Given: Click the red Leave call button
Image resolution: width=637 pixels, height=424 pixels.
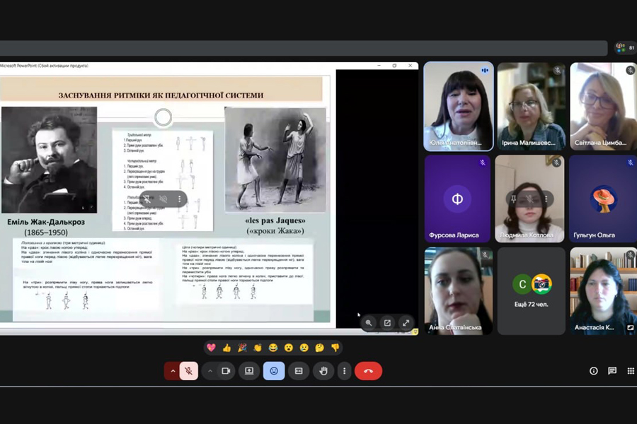Looking at the screenshot, I should 368,371.
